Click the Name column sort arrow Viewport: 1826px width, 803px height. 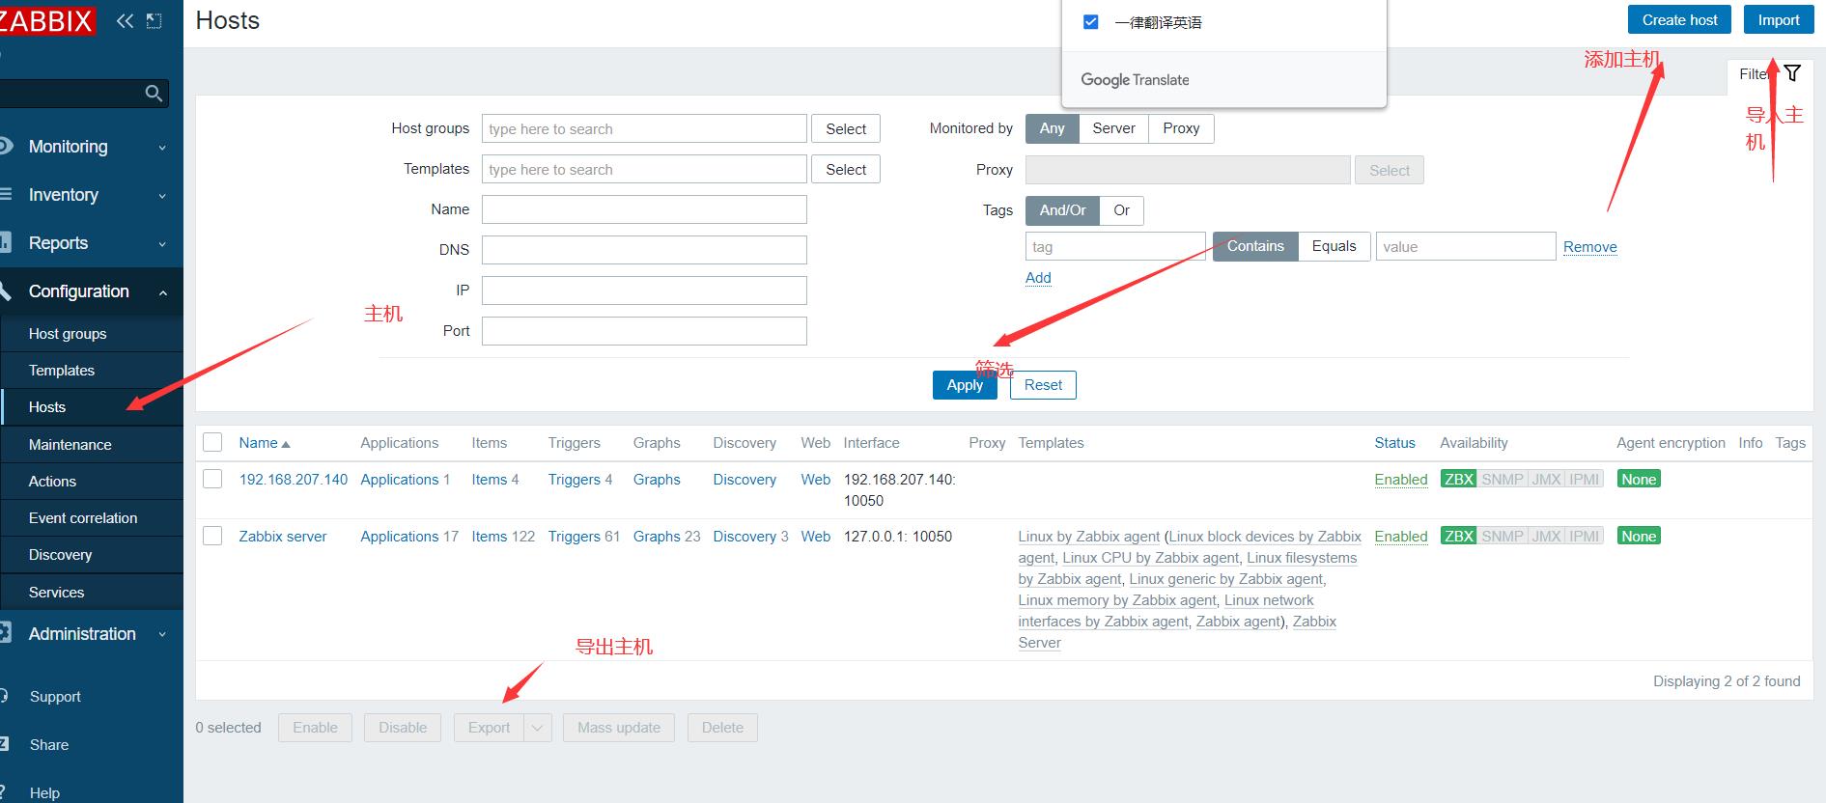click(286, 444)
